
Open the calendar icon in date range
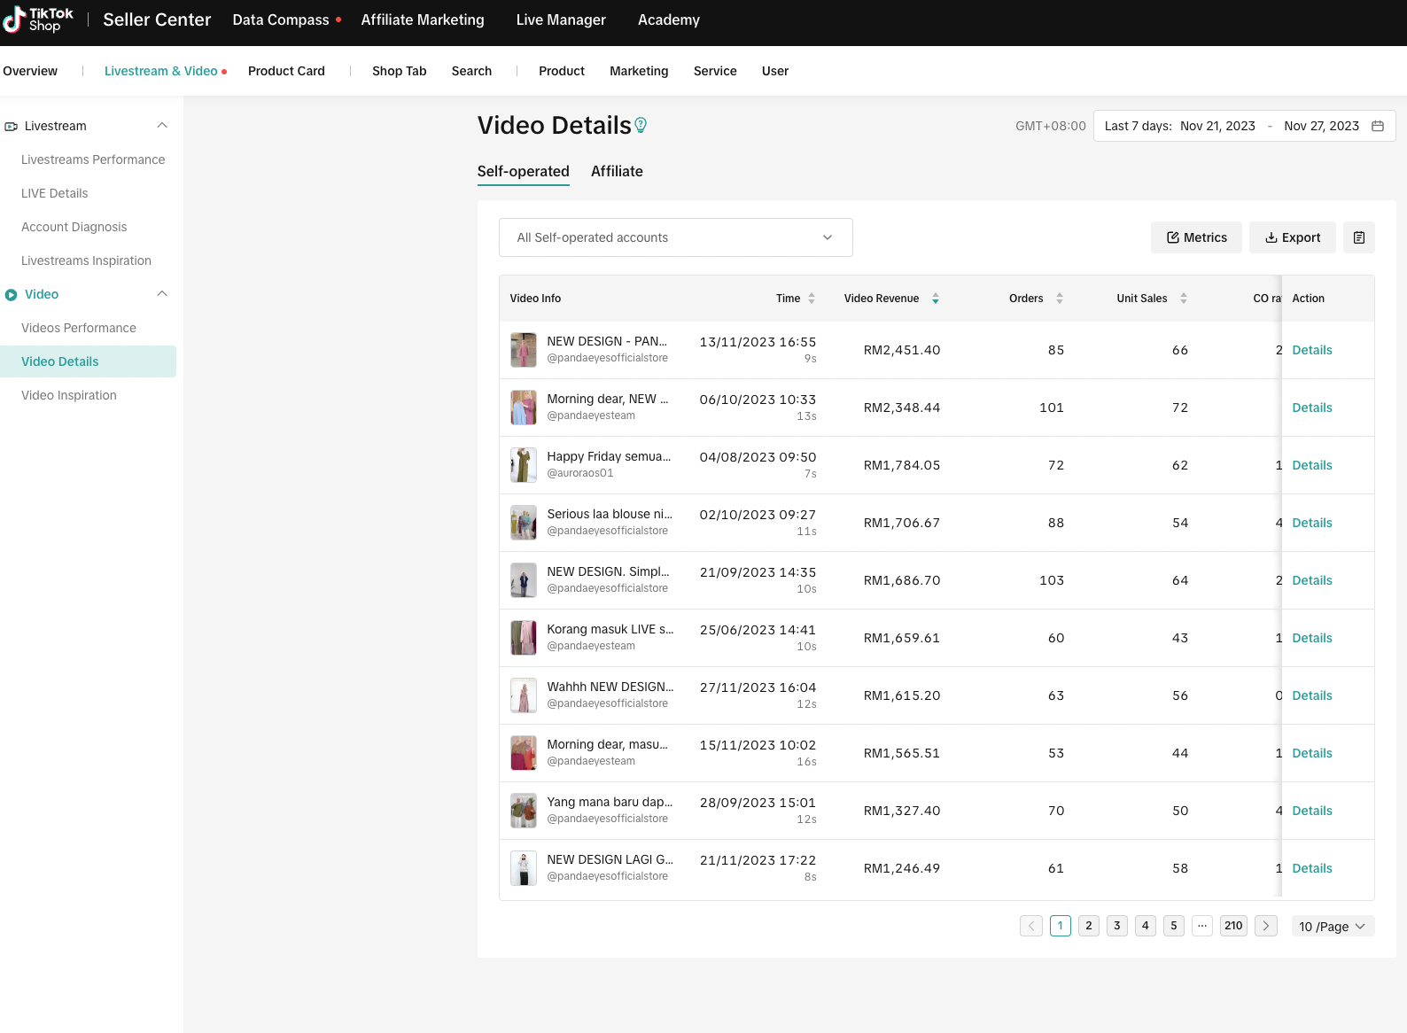pos(1378,126)
